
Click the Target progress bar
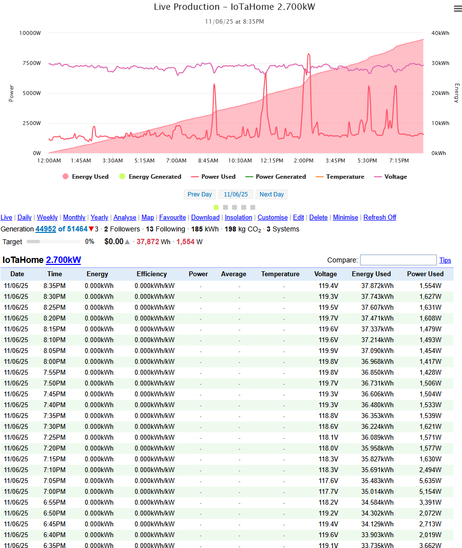53,242
